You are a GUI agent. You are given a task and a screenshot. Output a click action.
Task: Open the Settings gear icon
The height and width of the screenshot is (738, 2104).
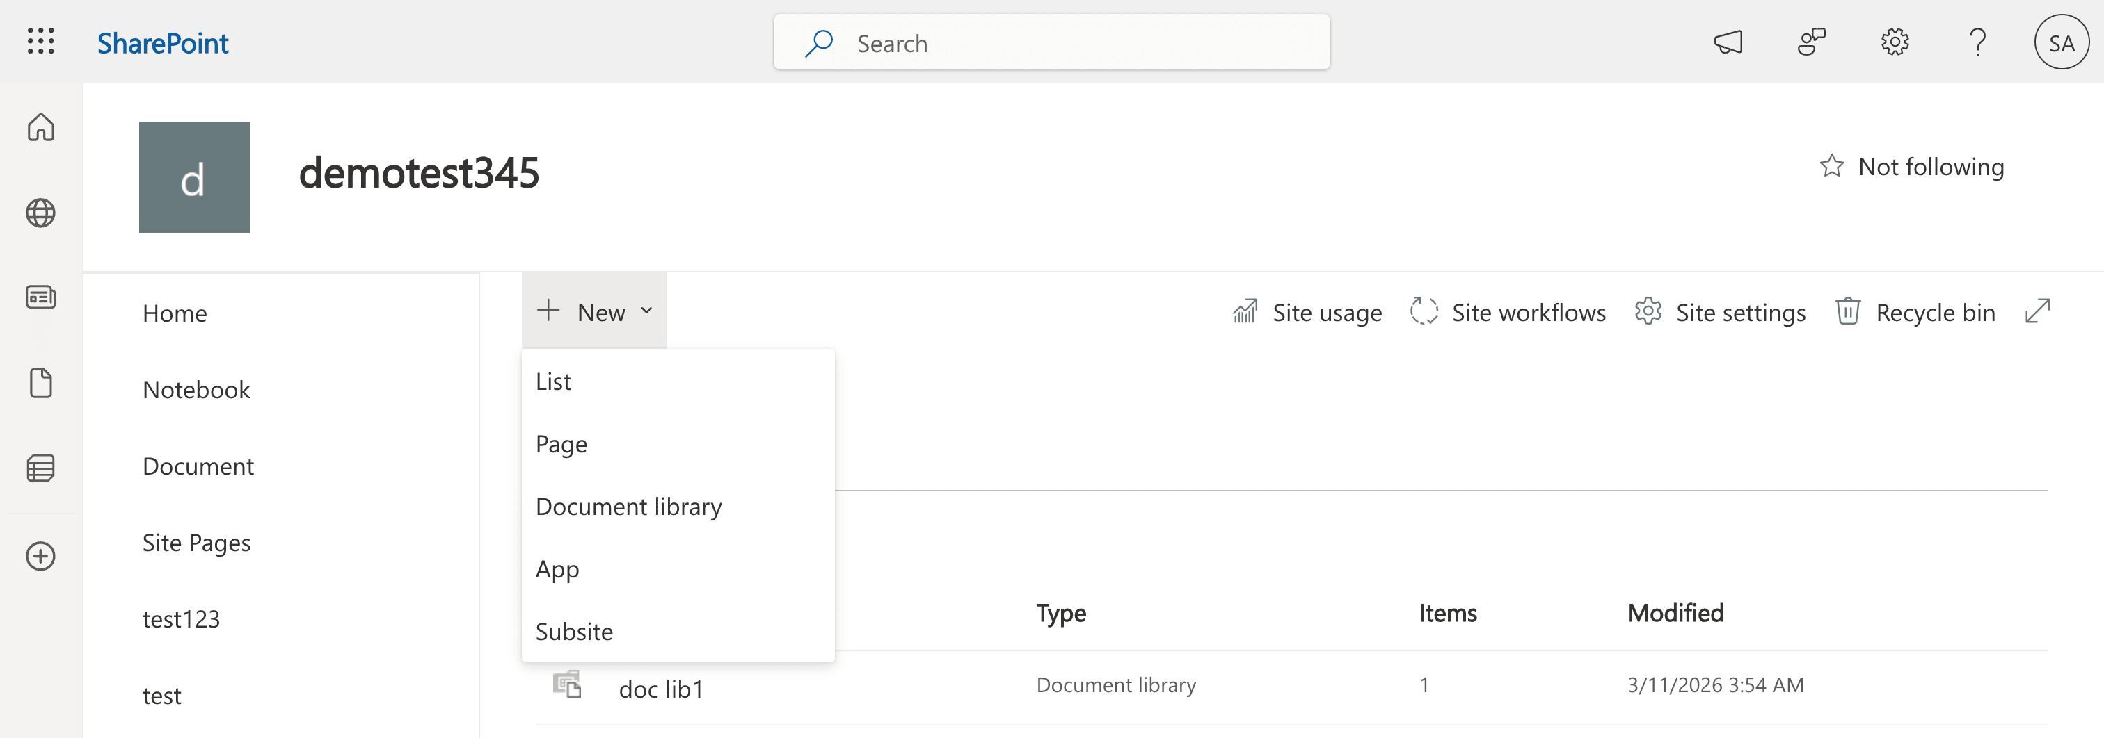(1895, 42)
